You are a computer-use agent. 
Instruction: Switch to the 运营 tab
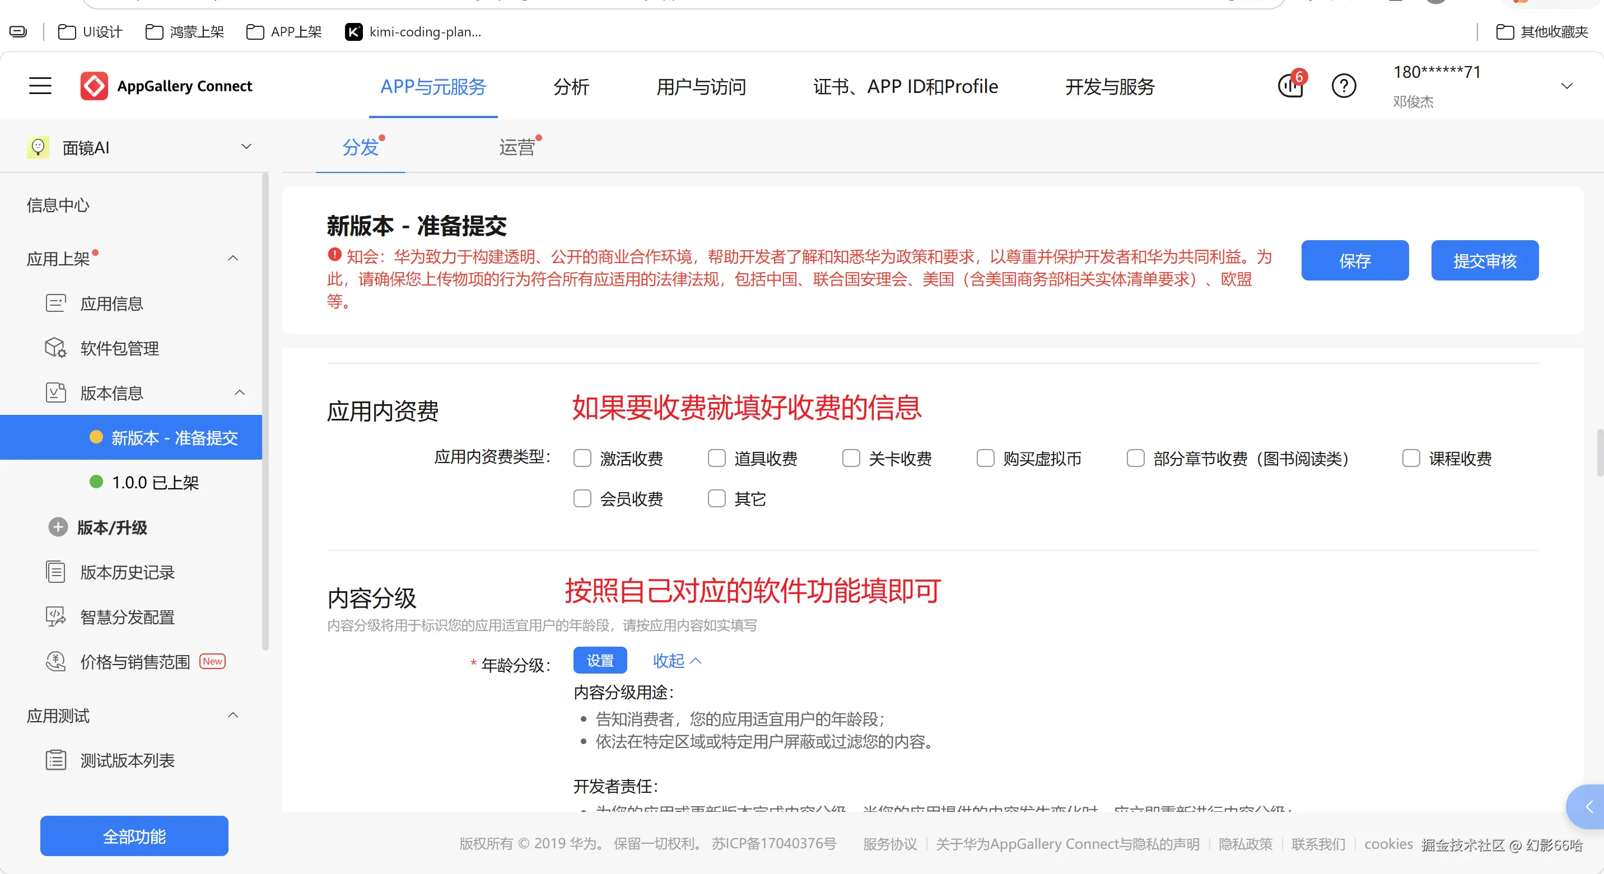(517, 148)
